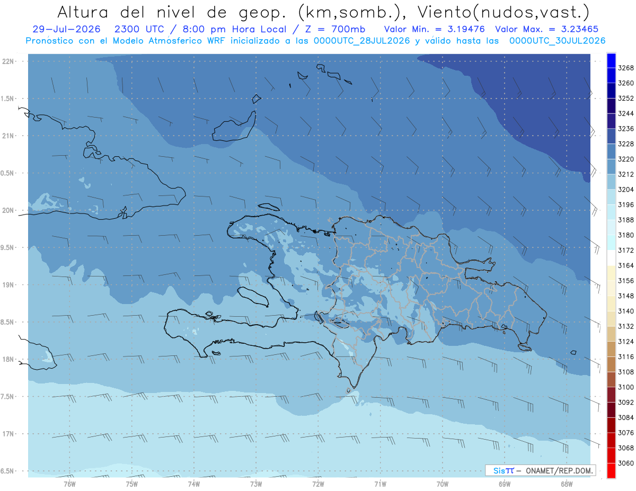This screenshot has height=491, width=636.
Task: Click the '3116' color bar value
Action: click(x=626, y=357)
